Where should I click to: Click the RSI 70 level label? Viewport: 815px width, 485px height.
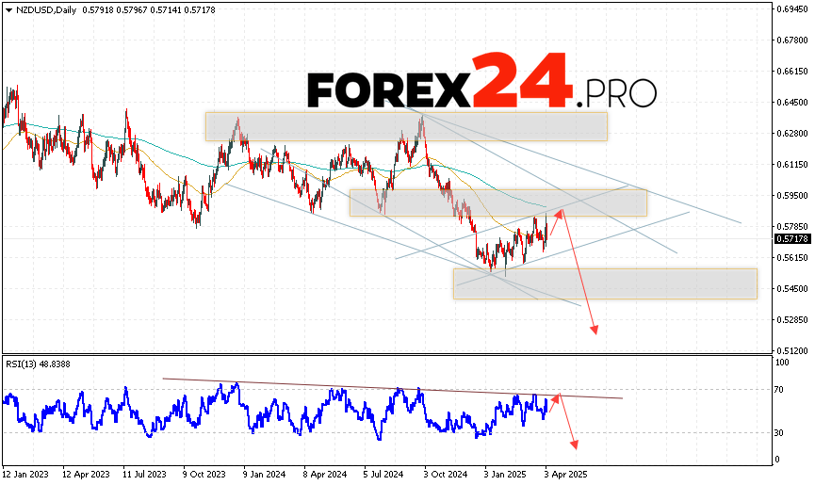(x=781, y=388)
